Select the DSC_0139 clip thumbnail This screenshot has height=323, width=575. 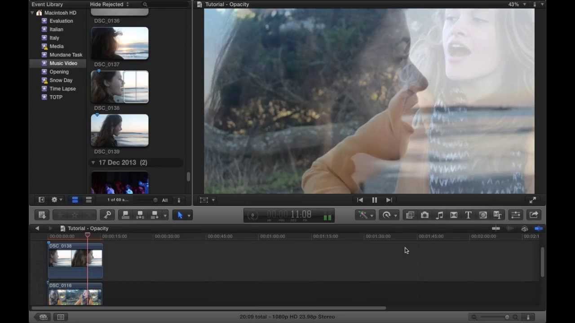(x=119, y=131)
